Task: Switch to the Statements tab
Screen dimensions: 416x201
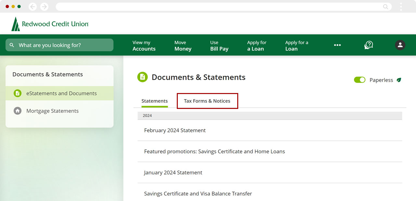Action: point(155,101)
